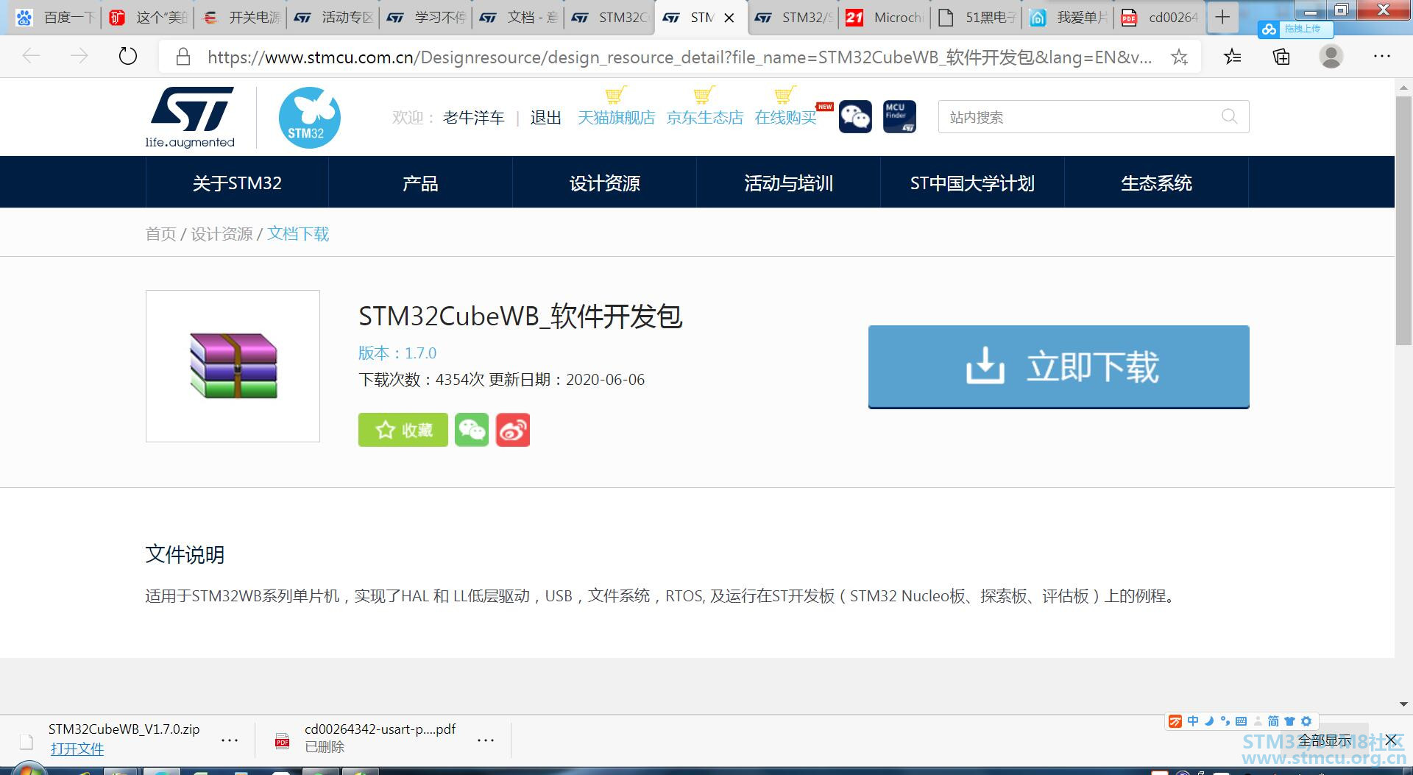The width and height of the screenshot is (1413, 775).
Task: Open browser settings ellipsis menu
Action: click(1381, 56)
